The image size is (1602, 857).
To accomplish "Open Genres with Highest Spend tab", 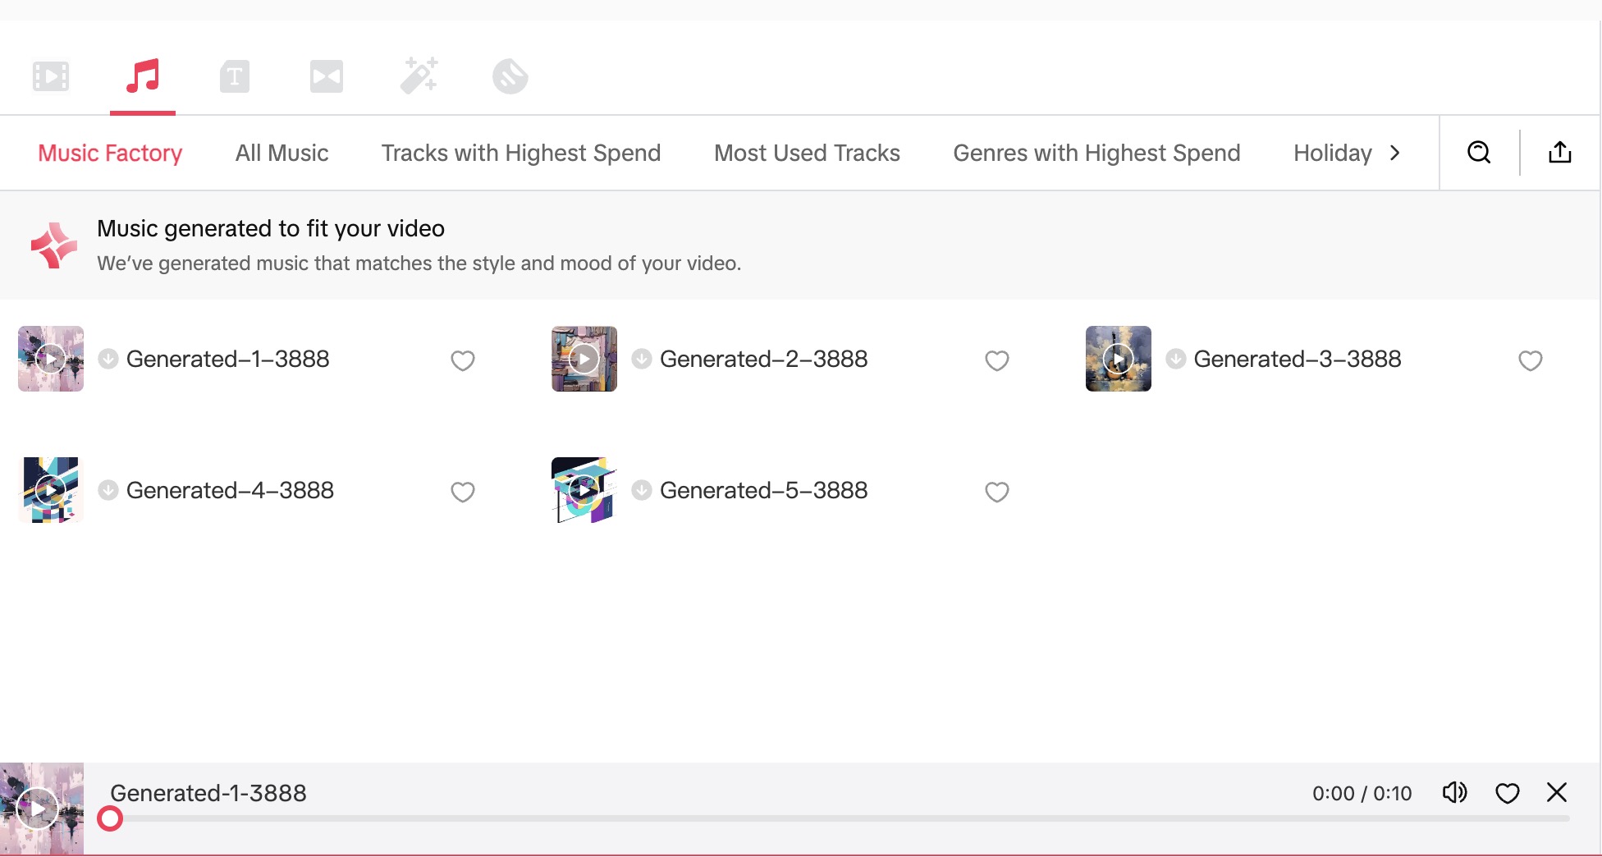I will [1096, 154].
